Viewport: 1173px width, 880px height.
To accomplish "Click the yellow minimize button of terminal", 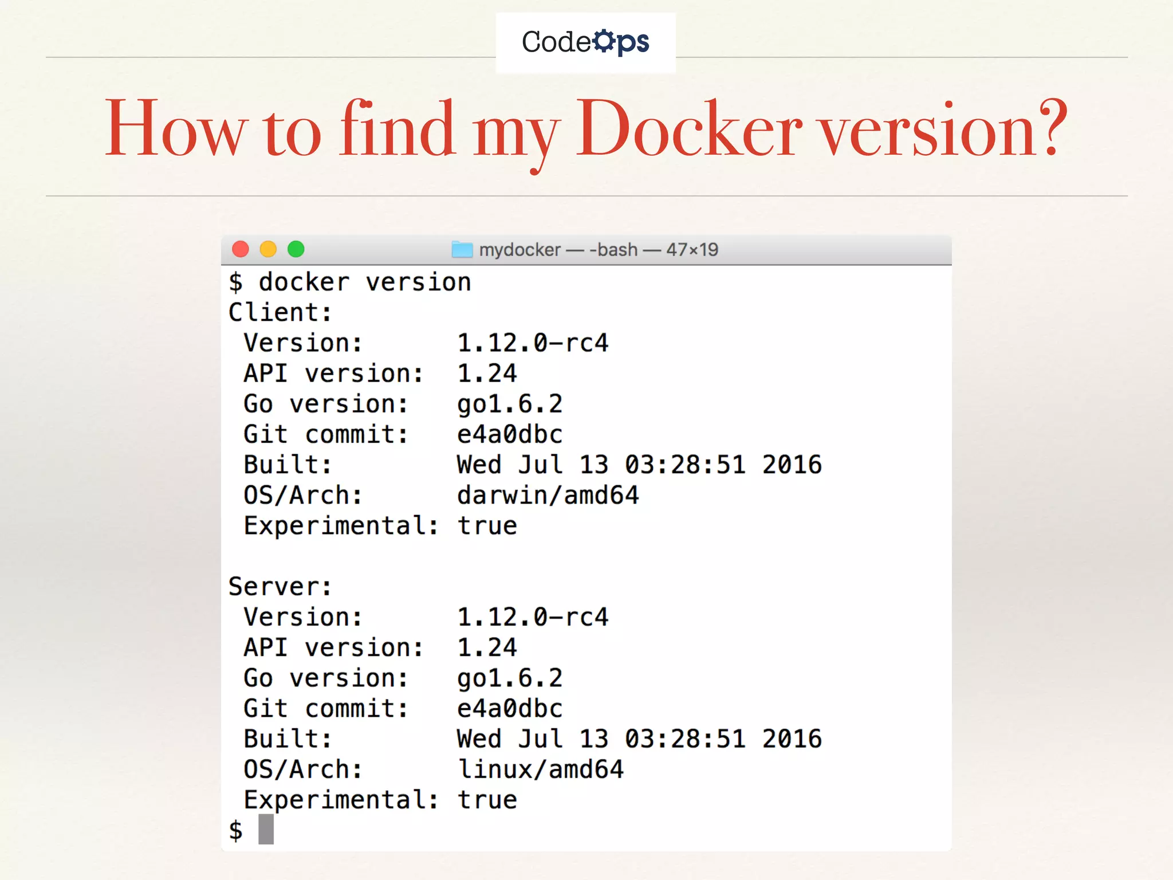I will pos(268,249).
